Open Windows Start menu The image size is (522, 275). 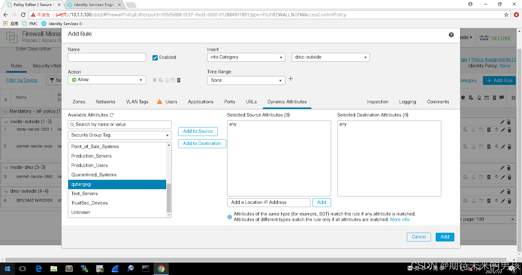8,269
